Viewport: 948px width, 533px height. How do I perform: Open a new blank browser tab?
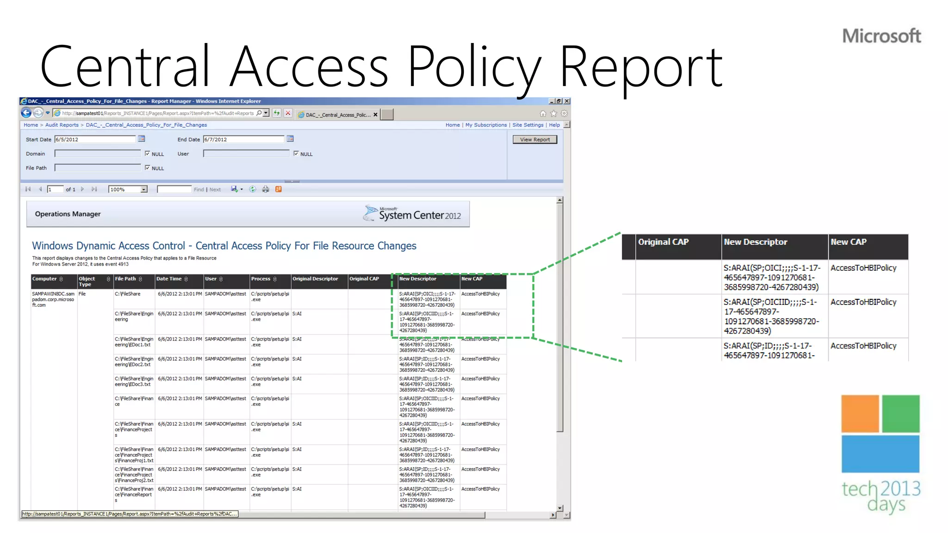click(x=387, y=114)
